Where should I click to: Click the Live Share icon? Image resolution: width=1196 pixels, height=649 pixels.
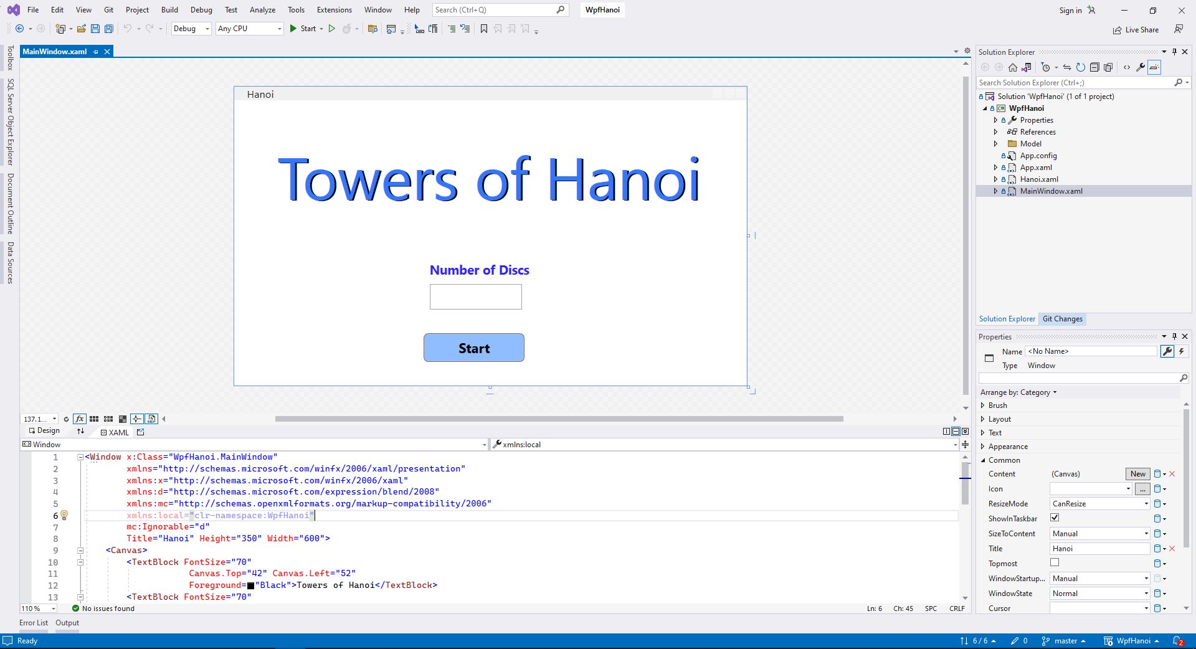coord(1118,30)
